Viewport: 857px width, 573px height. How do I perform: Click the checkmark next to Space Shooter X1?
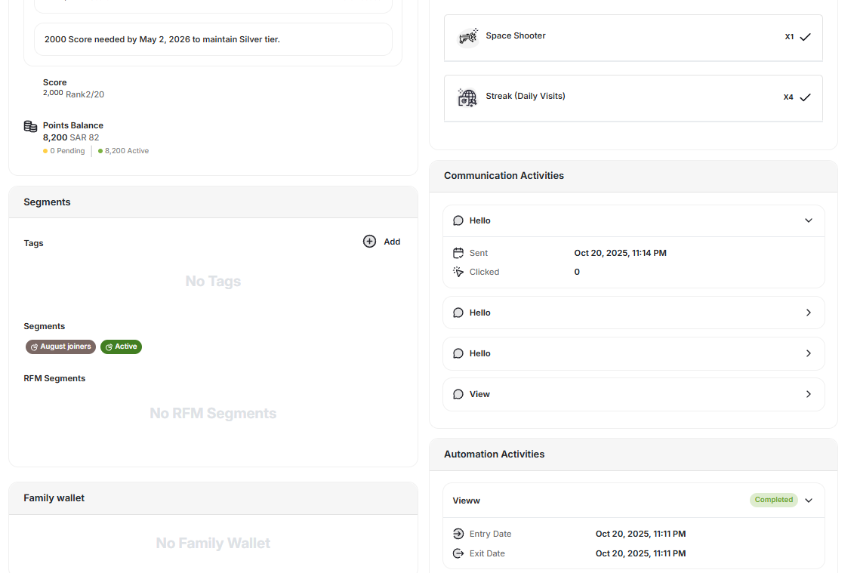click(805, 35)
